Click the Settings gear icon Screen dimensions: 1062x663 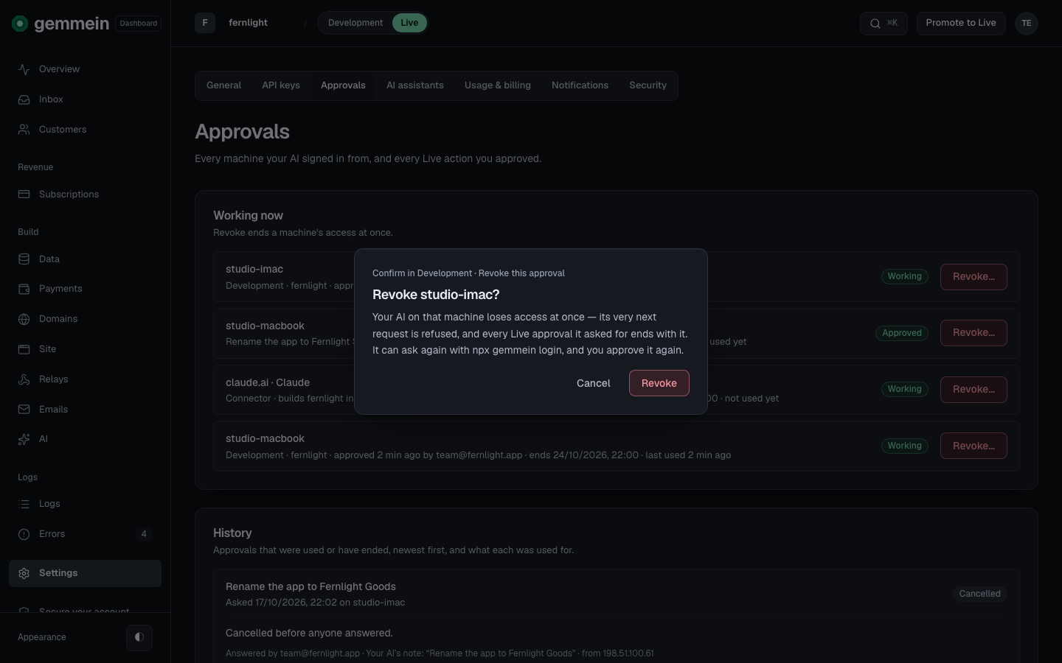tap(24, 573)
